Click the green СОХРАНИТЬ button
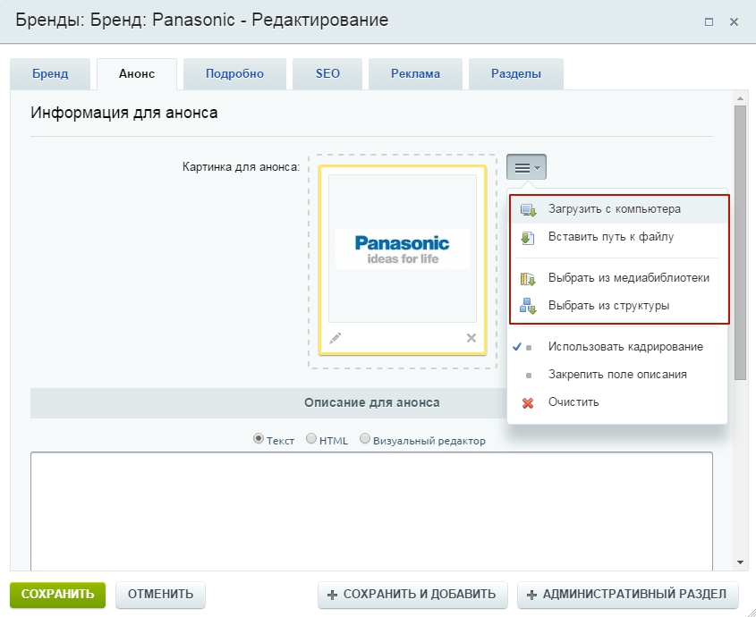Image resolution: width=756 pixels, height=617 pixels. coord(57,595)
